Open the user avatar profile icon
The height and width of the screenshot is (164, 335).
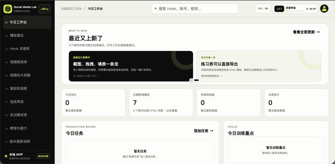pos(324,8)
